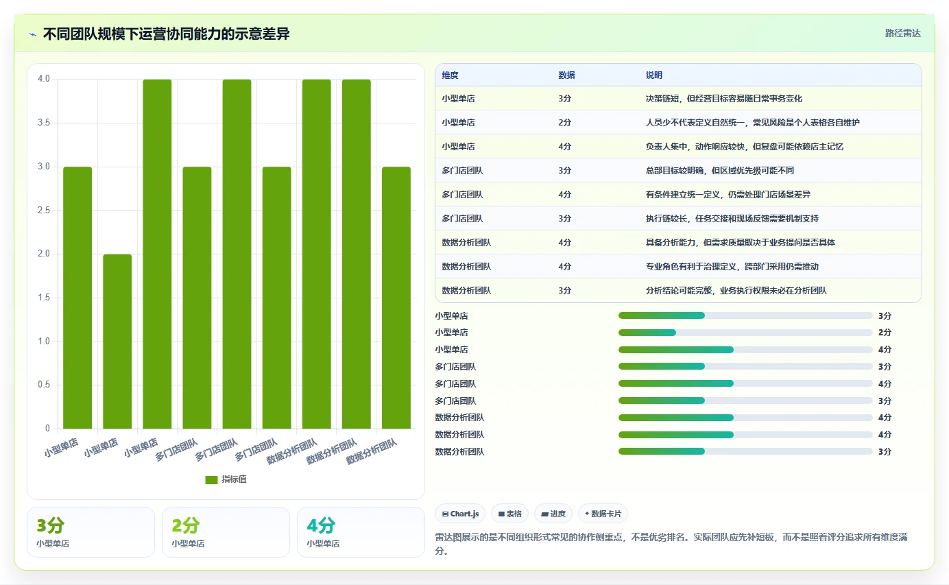Click the y-axis label 4.0
Screen dimensions: 949x585
point(44,79)
